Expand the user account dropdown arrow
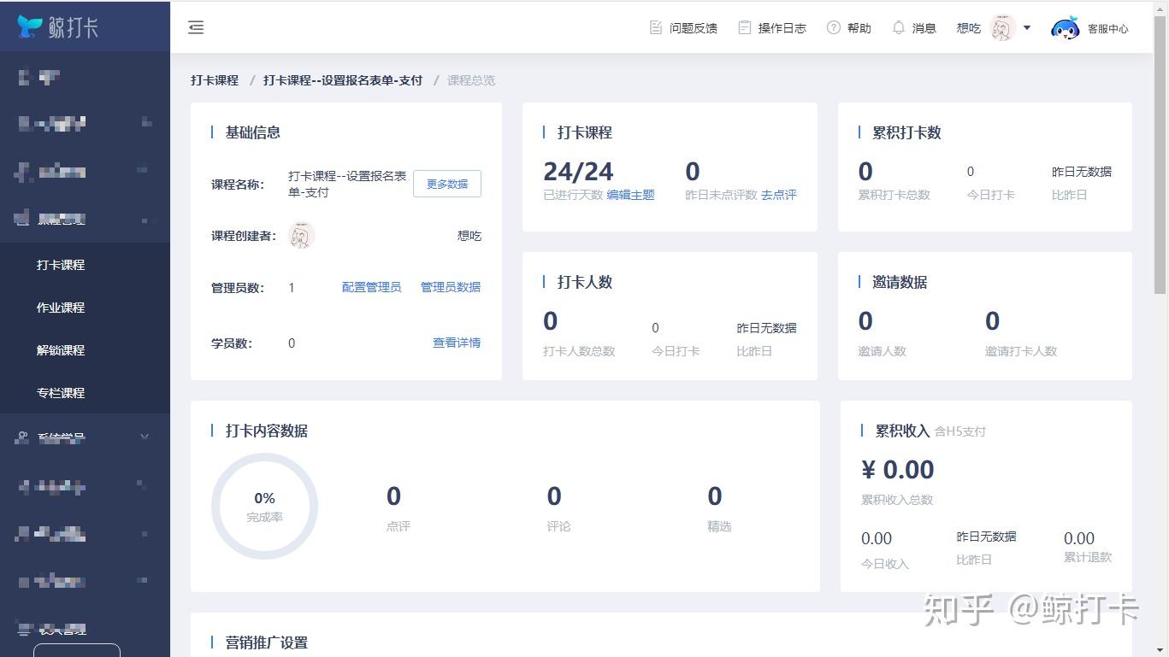Viewport: 1169px width, 657px height. [x=1027, y=28]
